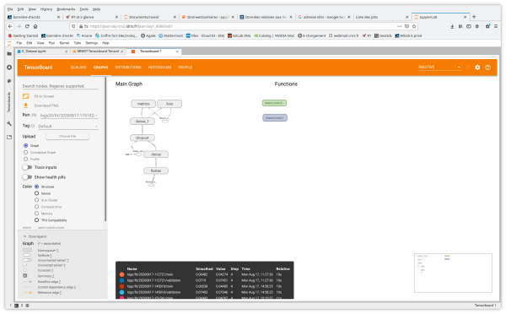
Task: Open the wrench tools sidebar icon
Action: tap(9, 123)
